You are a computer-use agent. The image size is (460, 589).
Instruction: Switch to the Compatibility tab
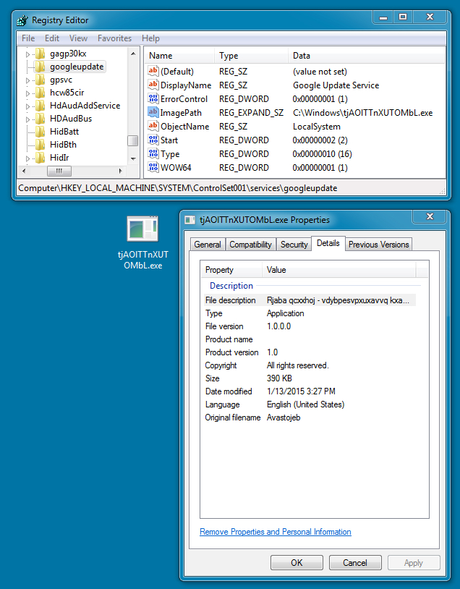pos(250,245)
